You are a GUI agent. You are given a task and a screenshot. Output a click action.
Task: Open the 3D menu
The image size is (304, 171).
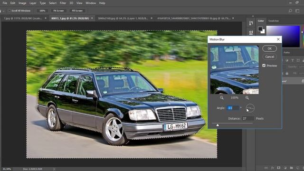pos(71,3)
